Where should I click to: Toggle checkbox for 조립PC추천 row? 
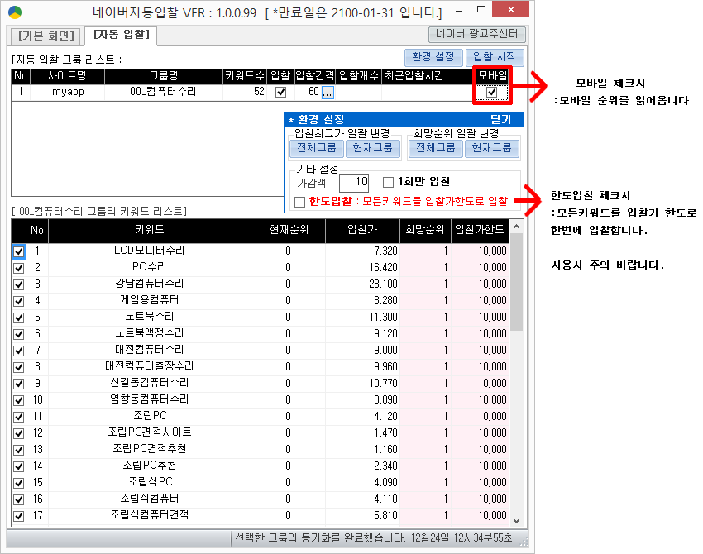18,466
